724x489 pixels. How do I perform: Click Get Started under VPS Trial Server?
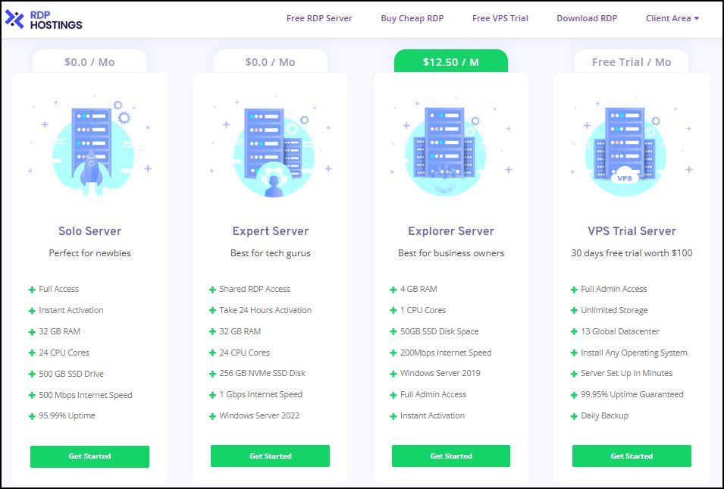click(x=631, y=456)
